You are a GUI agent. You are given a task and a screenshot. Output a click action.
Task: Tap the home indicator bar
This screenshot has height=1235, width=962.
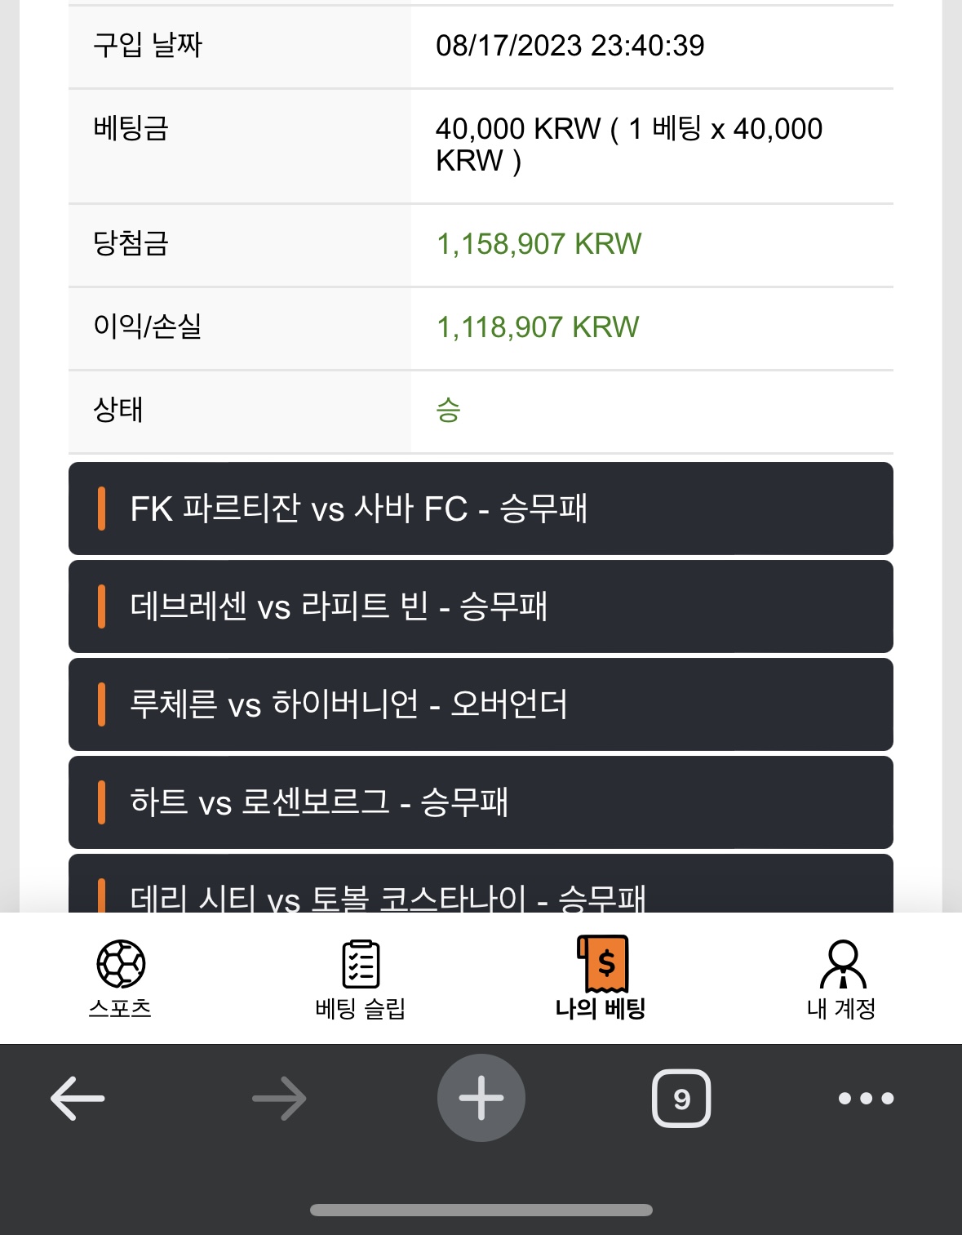coord(481,1210)
